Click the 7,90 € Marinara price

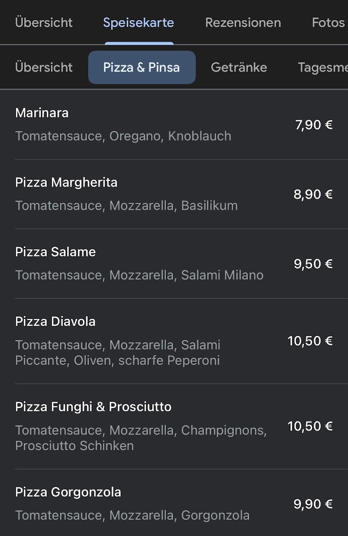(x=314, y=125)
